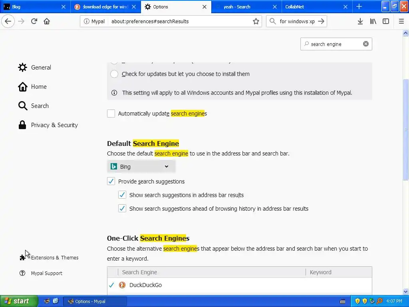The width and height of the screenshot is (409, 307).
Task: Open the magnifier tray icon near the clock
Action: pos(380,301)
